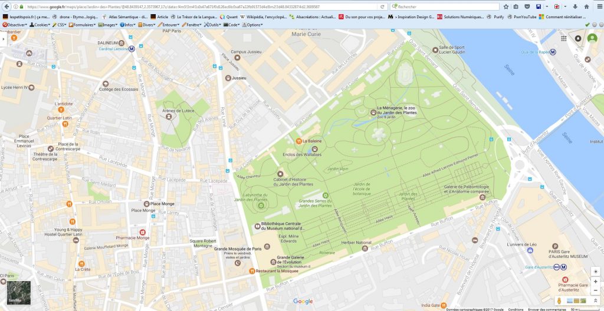Viewport: 604px width, 311px height.
Task: Open the Images dropdown menu
Action: pos(108,25)
